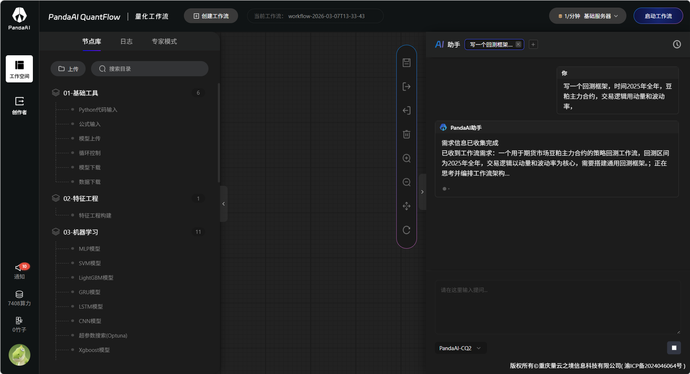690x374 pixels.
Task: Click the node library vertical scrollbar
Action: 219,133
